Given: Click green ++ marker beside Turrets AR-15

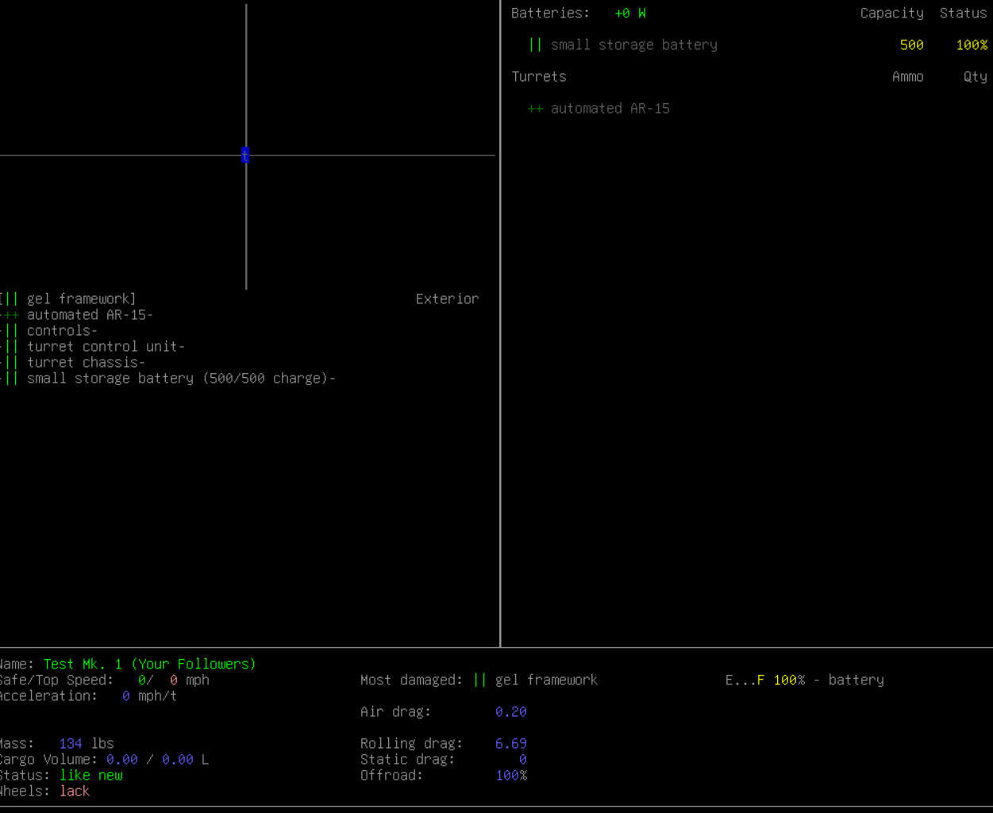Looking at the screenshot, I should pos(535,109).
